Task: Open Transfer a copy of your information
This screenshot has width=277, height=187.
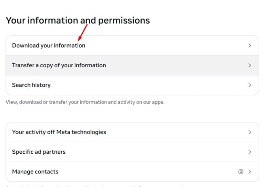Action: tap(132, 65)
